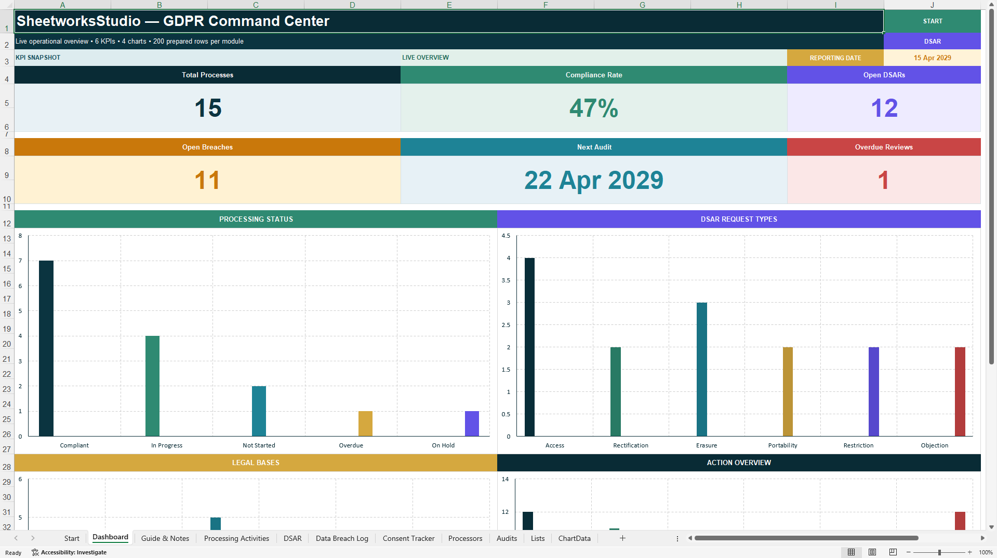Click the purple DSAR navigation button

click(932, 41)
